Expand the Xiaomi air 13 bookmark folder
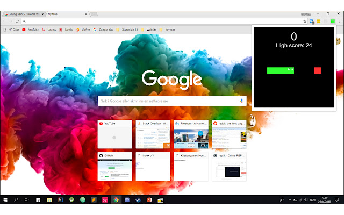344x215 pixels. coord(127,30)
